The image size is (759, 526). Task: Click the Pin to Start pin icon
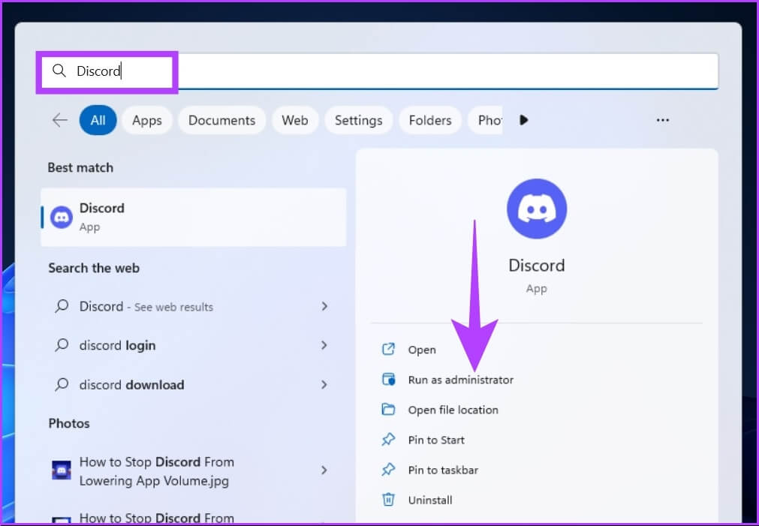[388, 440]
